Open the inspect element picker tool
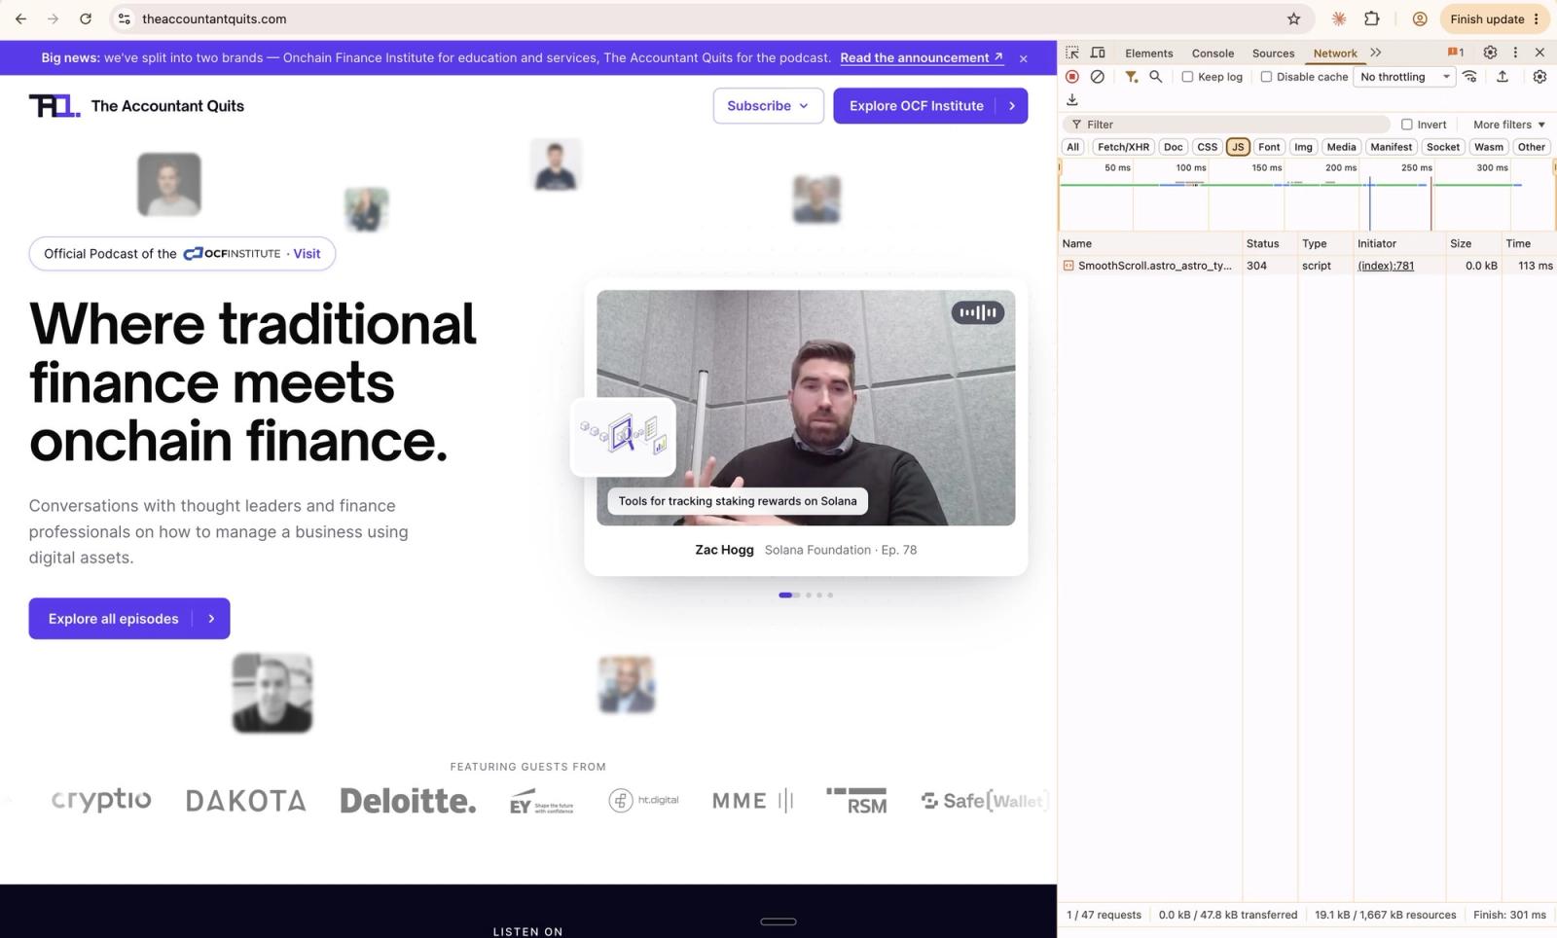This screenshot has width=1557, height=938. (x=1072, y=53)
